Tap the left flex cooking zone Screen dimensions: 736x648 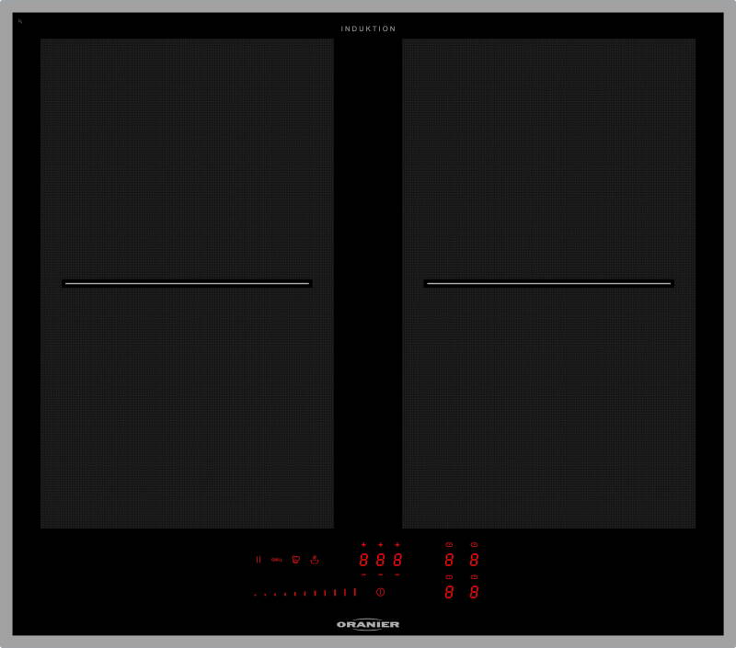[x=187, y=283]
